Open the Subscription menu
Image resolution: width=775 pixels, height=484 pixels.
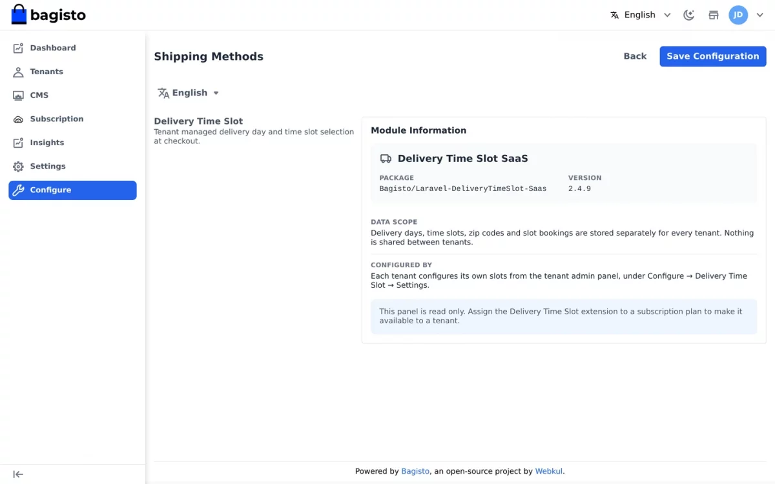click(72, 119)
